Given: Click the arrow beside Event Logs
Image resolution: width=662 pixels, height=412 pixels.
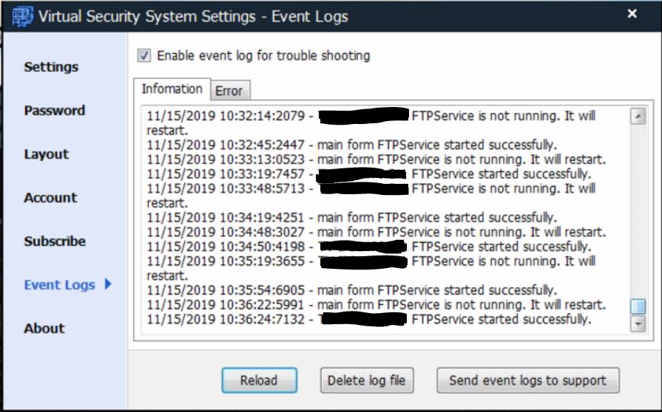Looking at the screenshot, I should [108, 284].
